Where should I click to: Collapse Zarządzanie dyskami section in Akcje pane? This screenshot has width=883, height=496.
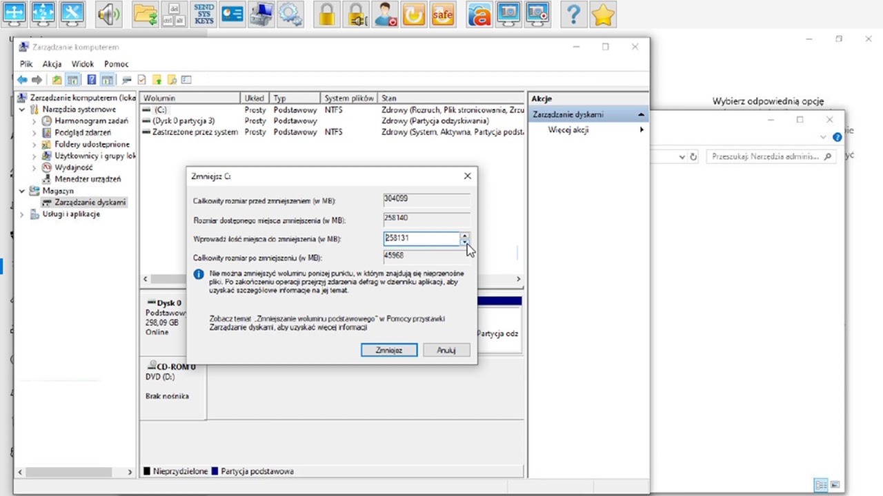click(x=641, y=114)
